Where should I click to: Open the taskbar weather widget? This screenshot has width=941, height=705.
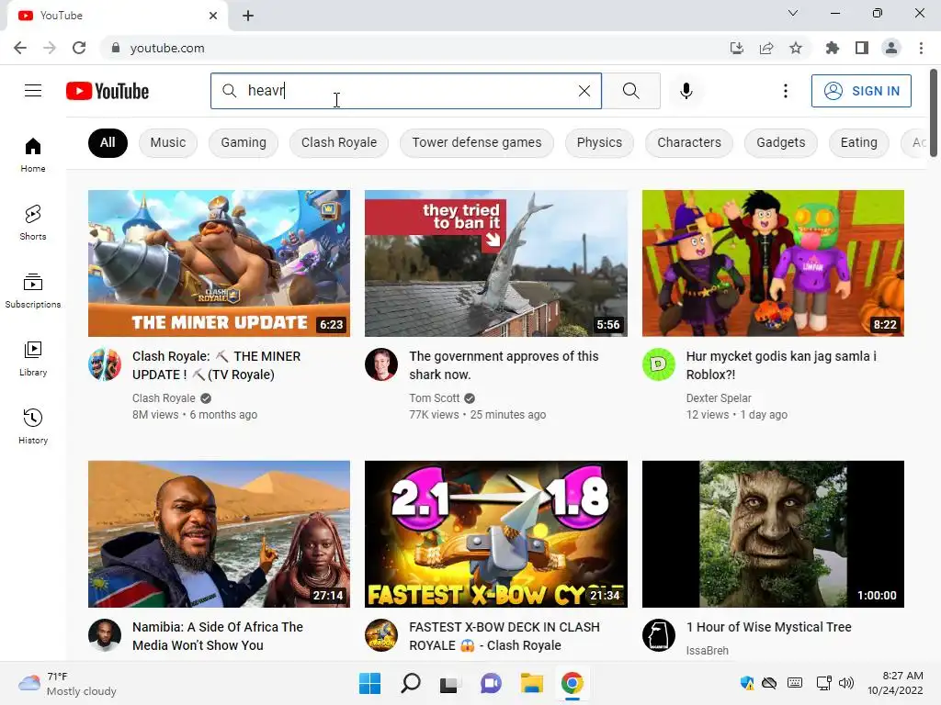pyautogui.click(x=67, y=683)
